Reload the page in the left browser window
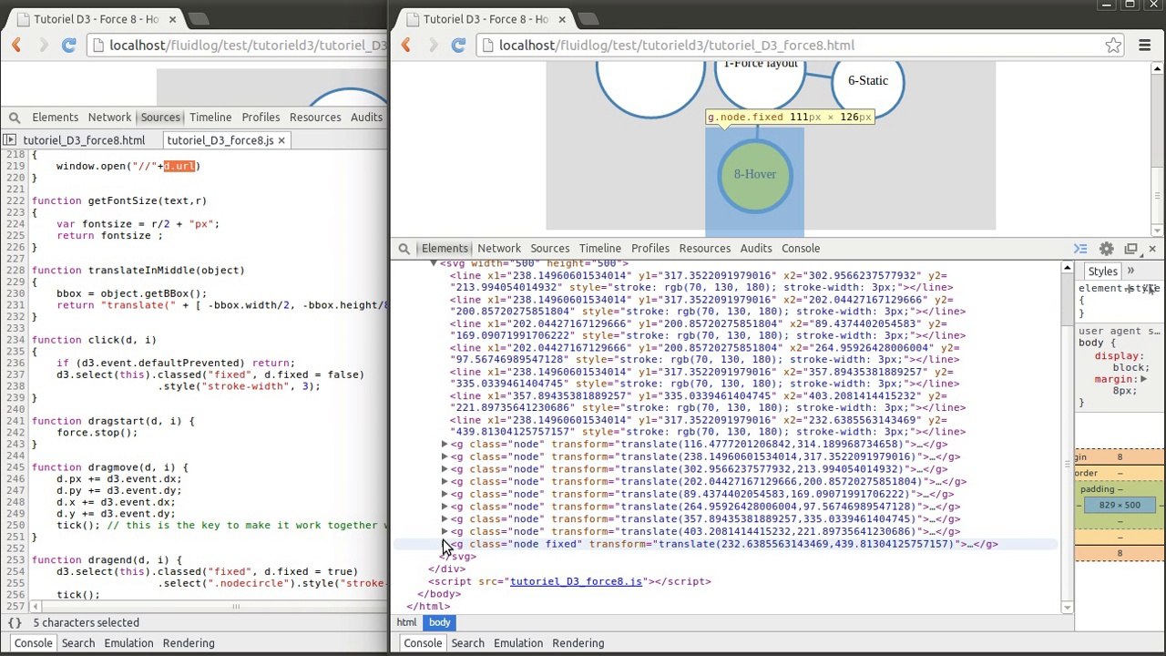Viewport: 1166px width, 656px height. (68, 46)
